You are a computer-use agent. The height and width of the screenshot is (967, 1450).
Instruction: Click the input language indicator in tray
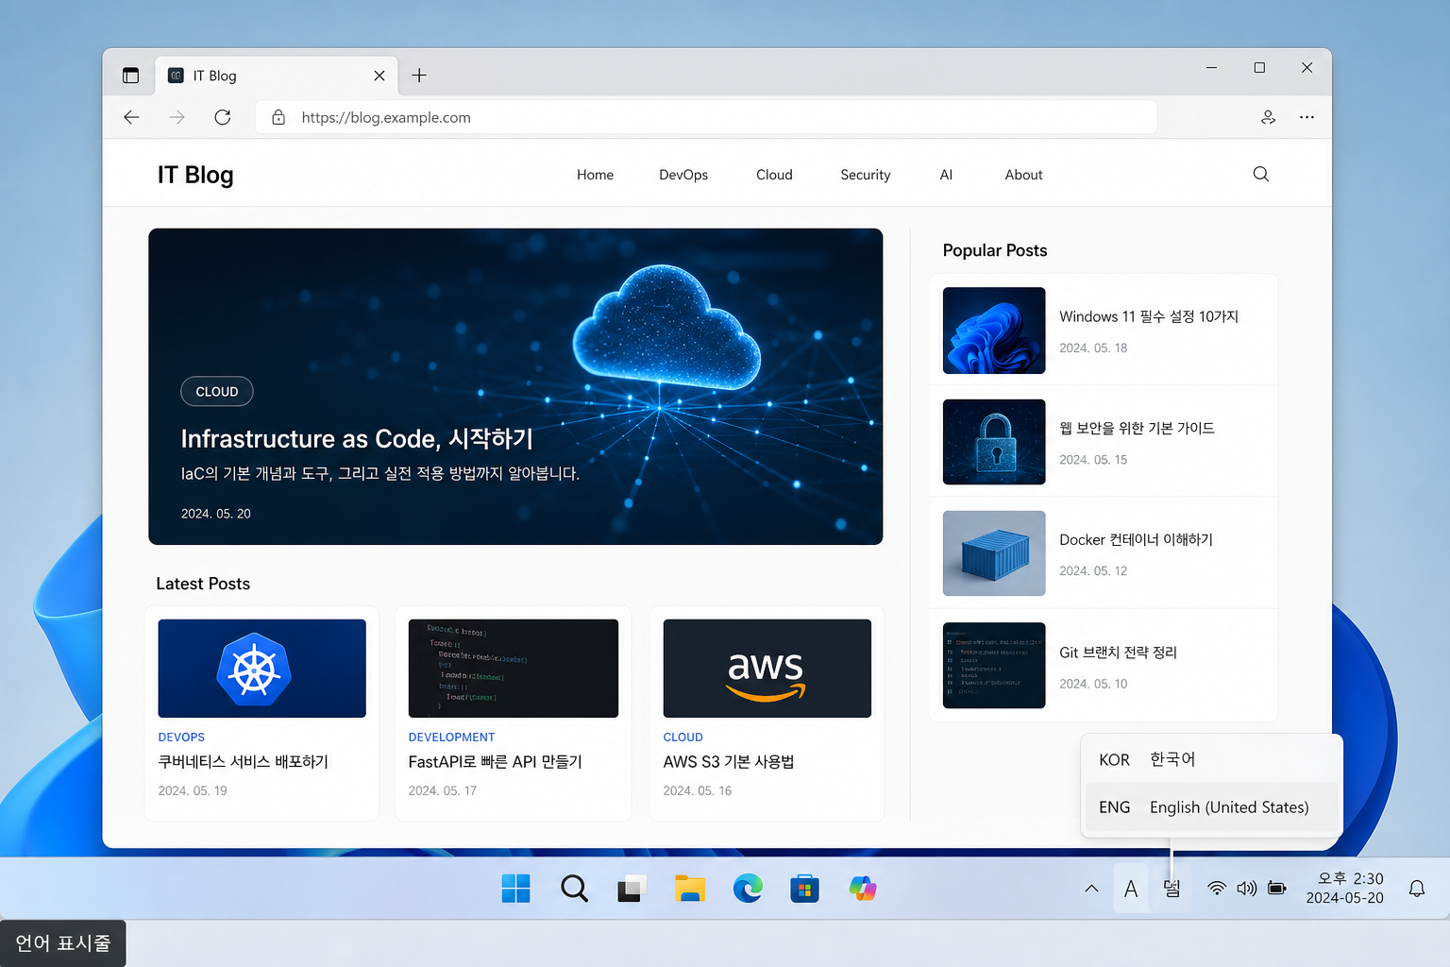click(x=1172, y=889)
